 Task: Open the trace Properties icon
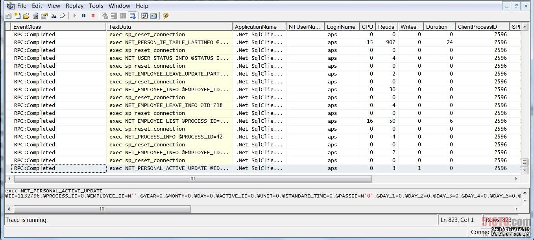click(44, 16)
